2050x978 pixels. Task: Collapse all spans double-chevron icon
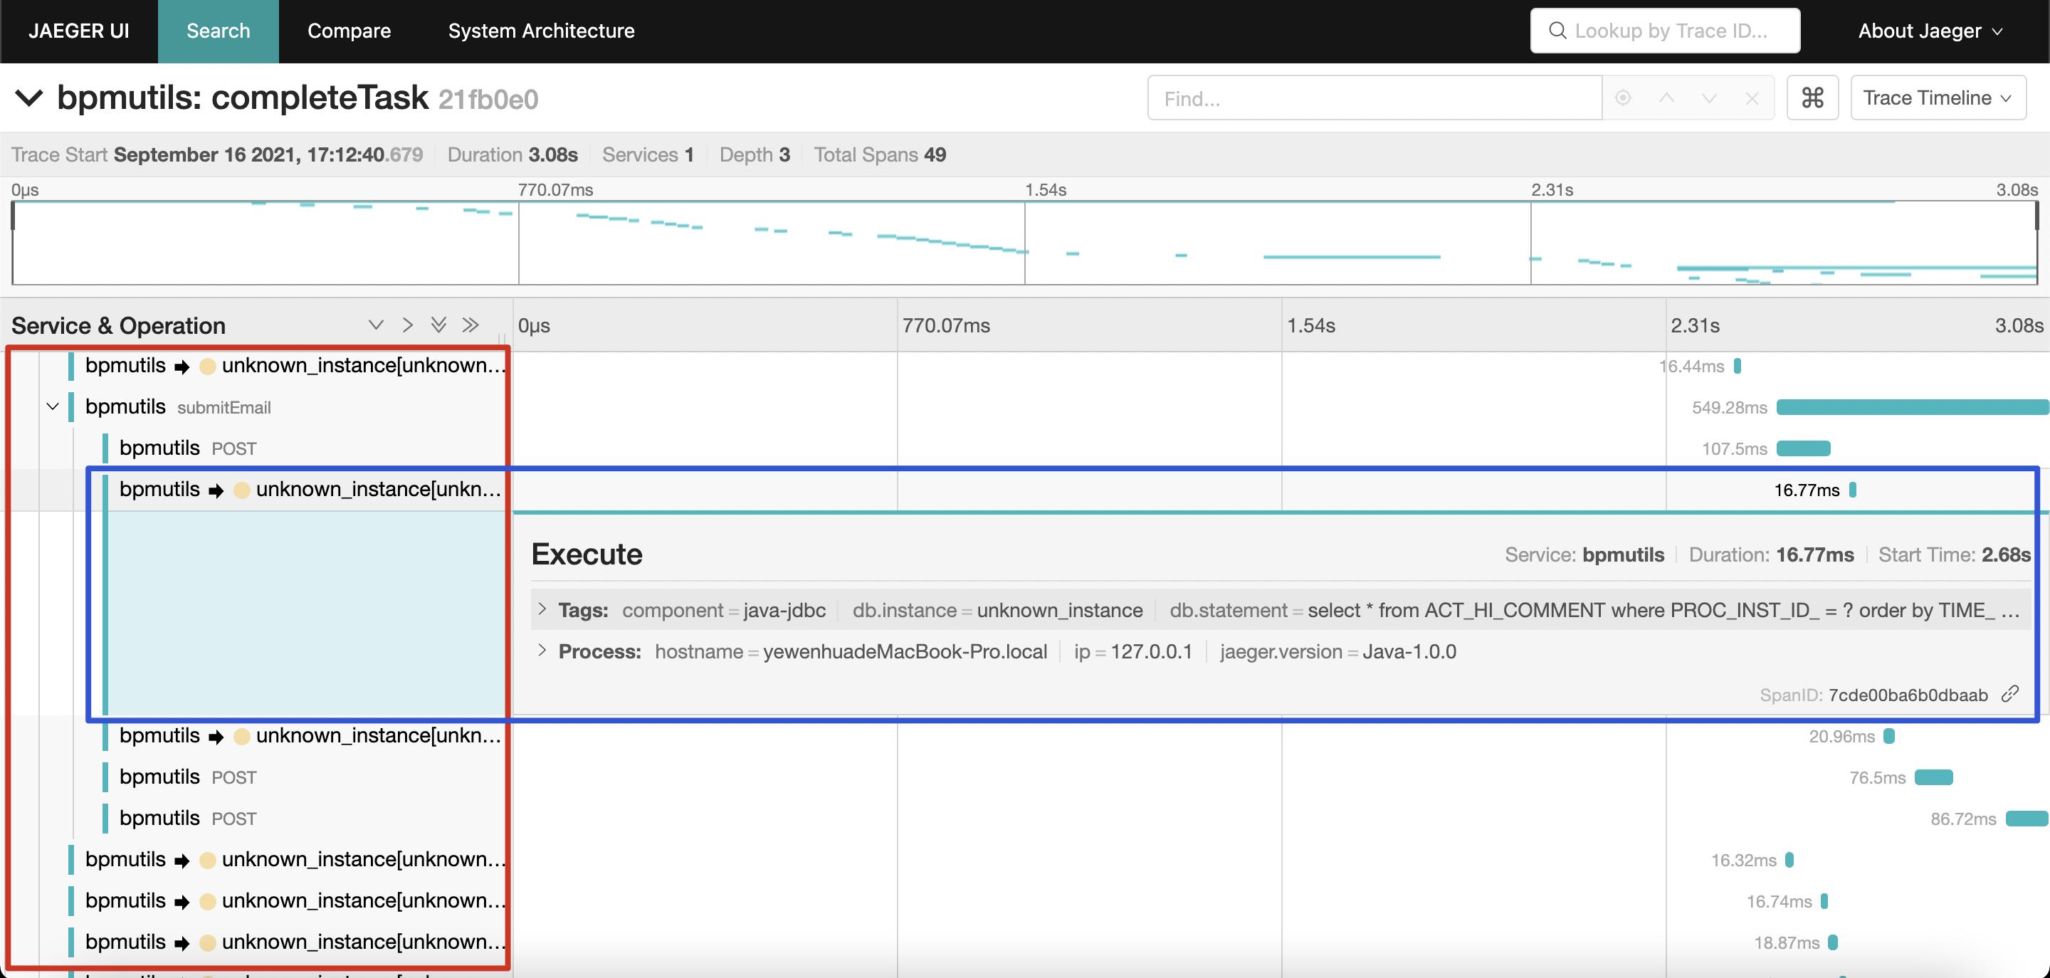tap(471, 325)
